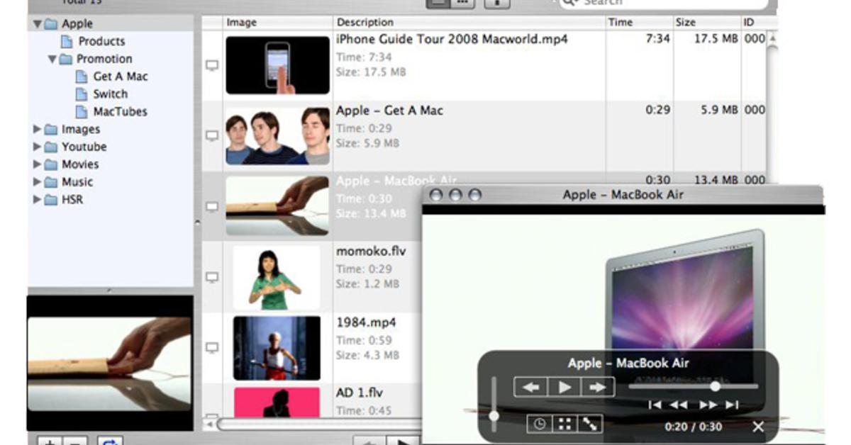851x445 pixels.
Task: Fast forward the video
Action: point(708,405)
